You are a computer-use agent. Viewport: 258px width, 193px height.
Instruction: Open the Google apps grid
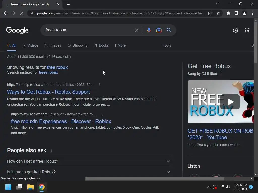tap(247, 30)
